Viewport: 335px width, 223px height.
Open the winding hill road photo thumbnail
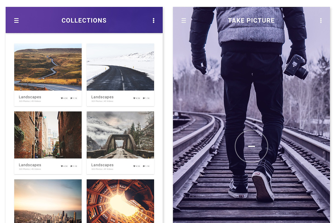click(x=48, y=67)
